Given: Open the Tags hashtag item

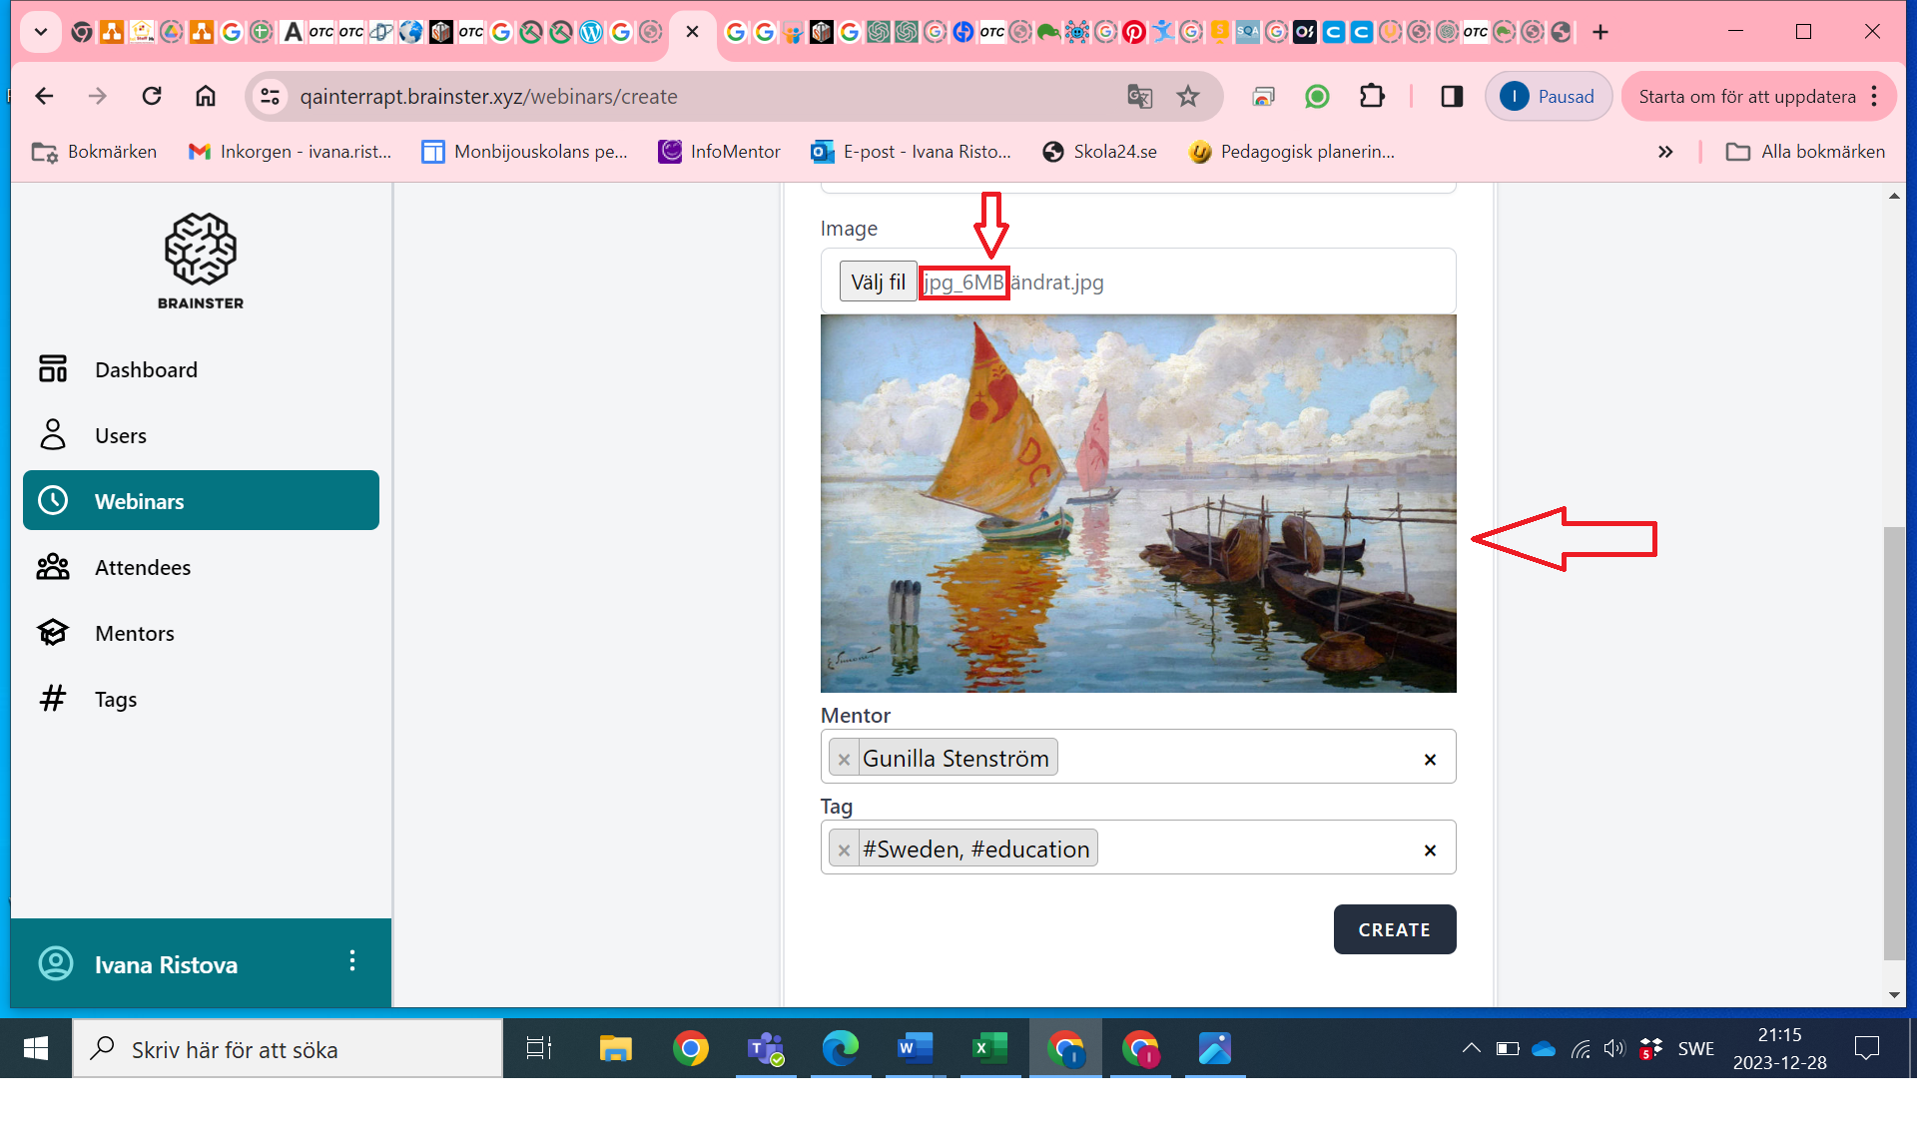Looking at the screenshot, I should (115, 700).
